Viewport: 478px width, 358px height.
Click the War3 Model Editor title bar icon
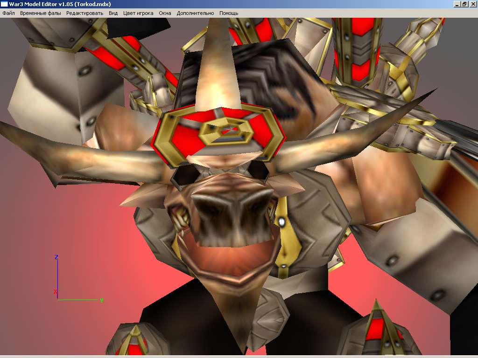point(4,4)
